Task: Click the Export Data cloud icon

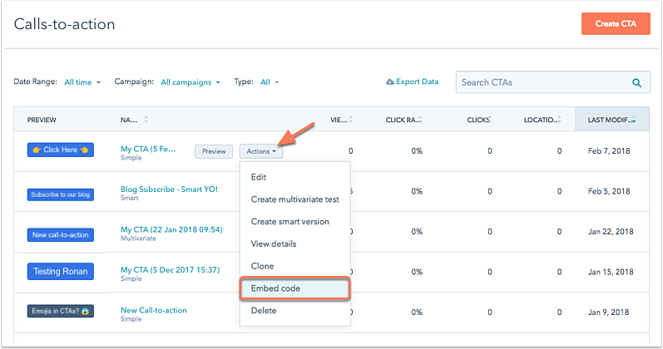Action: pos(390,81)
